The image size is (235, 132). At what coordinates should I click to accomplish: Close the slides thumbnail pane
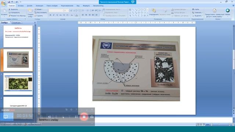35,23
